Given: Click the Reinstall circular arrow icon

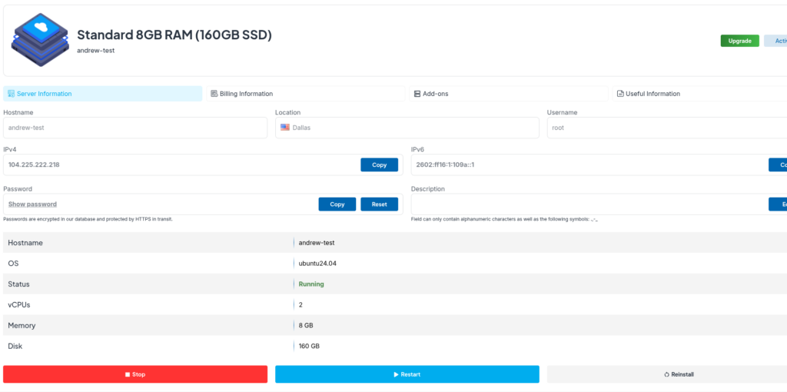Looking at the screenshot, I should 666,374.
